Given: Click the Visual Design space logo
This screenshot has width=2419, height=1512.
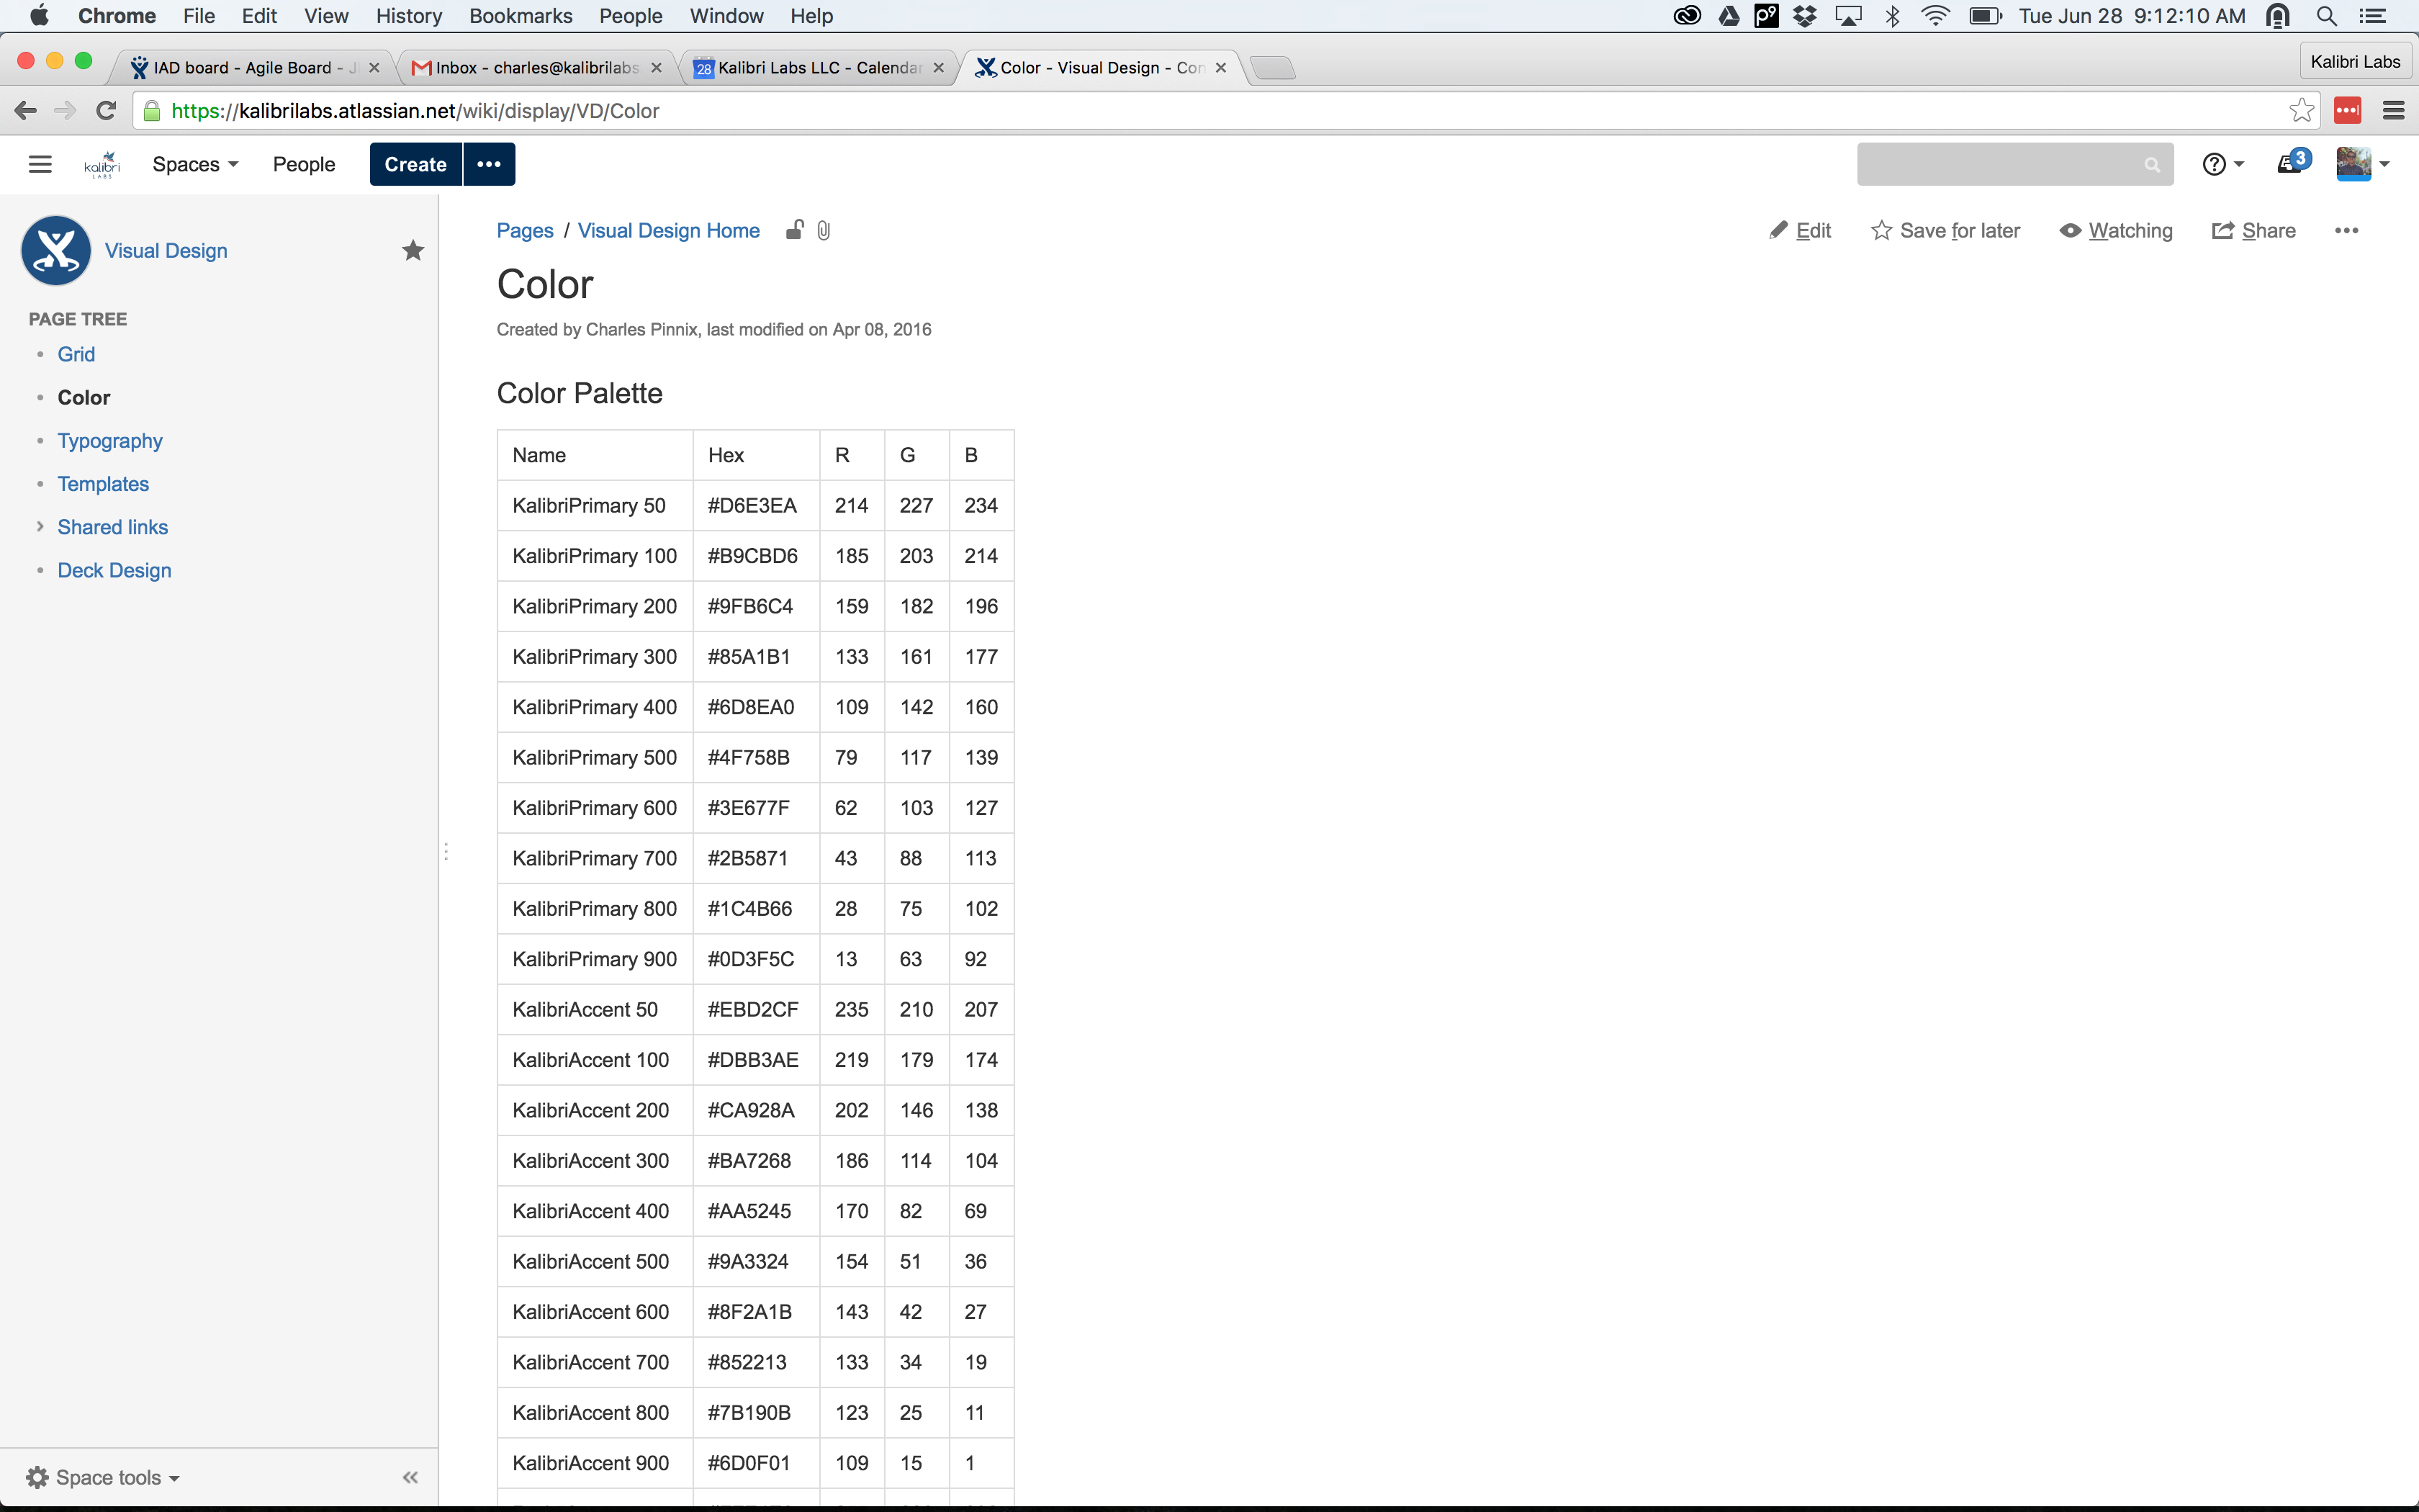Looking at the screenshot, I should (56, 251).
